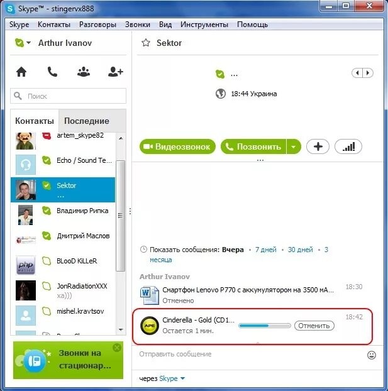Open the Инструменты menu
This screenshot has height=391, width=388.
pyautogui.click(x=204, y=25)
